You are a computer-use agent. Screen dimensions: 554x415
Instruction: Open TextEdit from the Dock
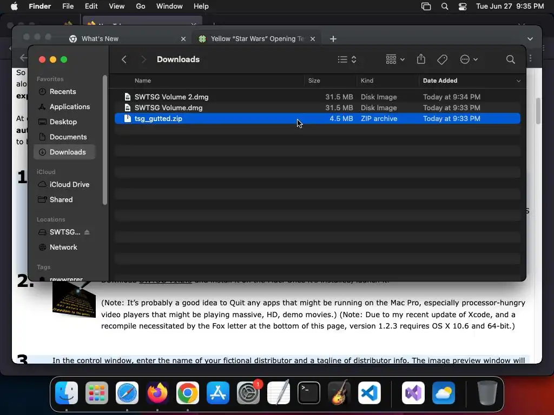(279, 392)
